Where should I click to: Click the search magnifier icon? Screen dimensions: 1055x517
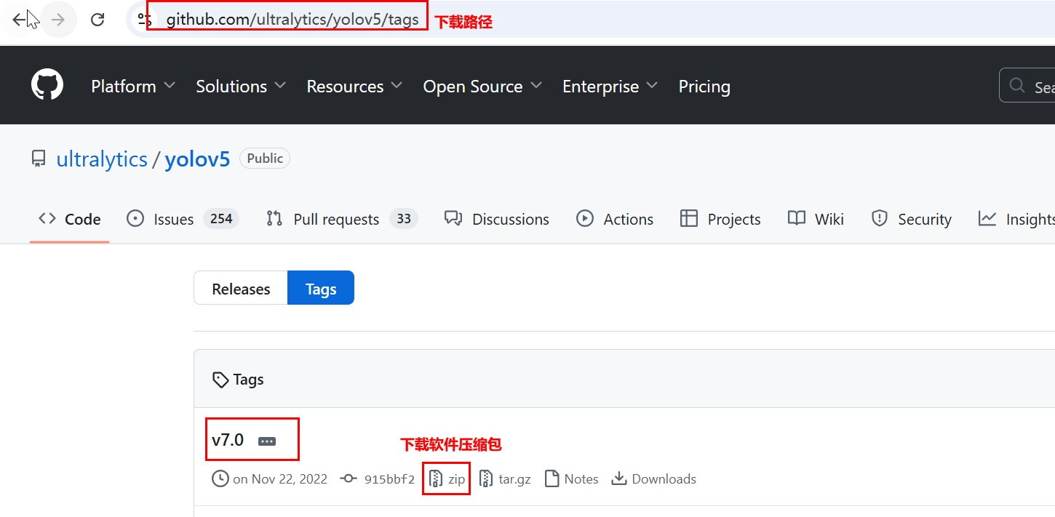1017,86
